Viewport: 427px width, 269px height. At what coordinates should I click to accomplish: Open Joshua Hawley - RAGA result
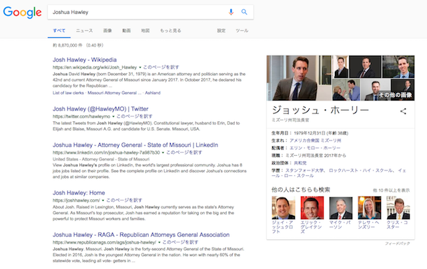(x=141, y=235)
